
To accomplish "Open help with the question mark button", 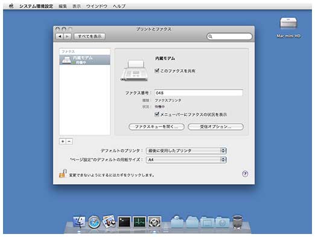I will click(x=245, y=174).
